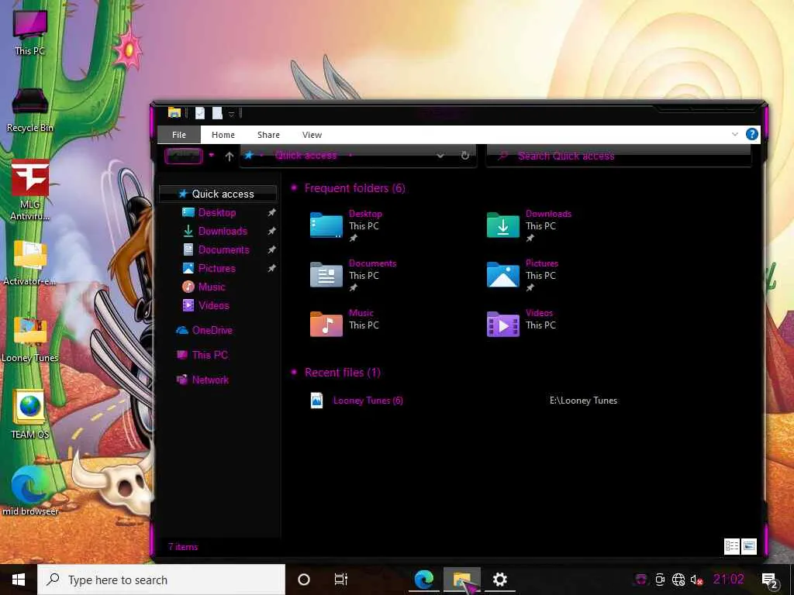Open Network in the navigation pane
794x595 pixels.
(210, 380)
